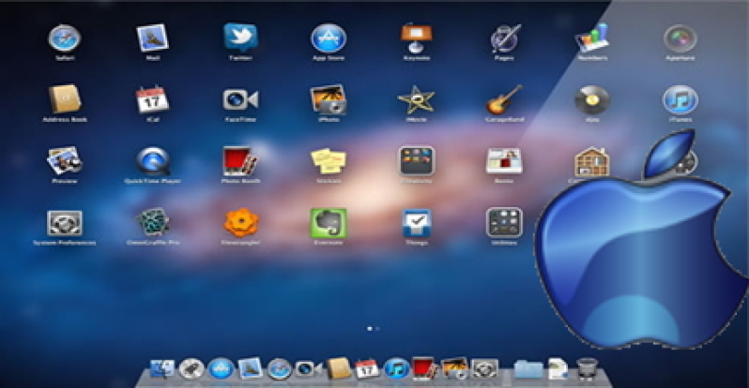This screenshot has width=749, height=388.
Task: Open the blue folder stack in the Dock
Action: pyautogui.click(x=528, y=369)
